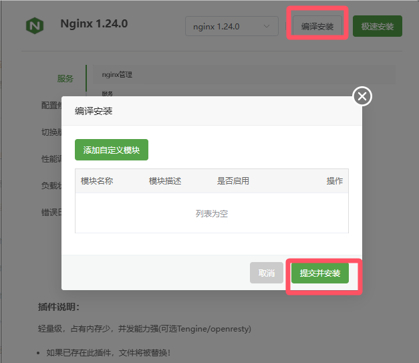
Task: Select the 错误 sidebar tab behind dialog
Action: (x=51, y=212)
